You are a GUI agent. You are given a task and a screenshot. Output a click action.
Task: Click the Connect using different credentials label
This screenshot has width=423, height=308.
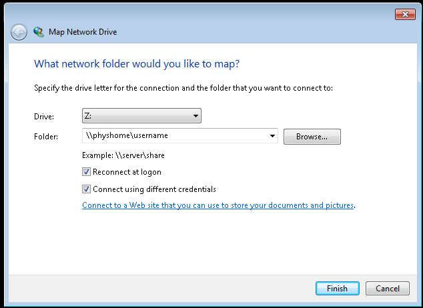click(154, 189)
